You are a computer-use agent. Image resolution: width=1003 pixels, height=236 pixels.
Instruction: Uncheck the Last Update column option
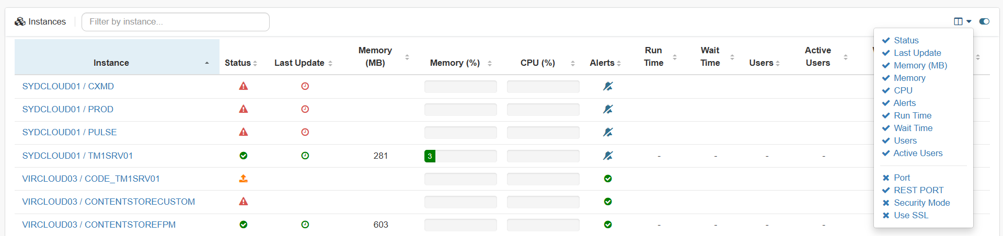pos(912,53)
